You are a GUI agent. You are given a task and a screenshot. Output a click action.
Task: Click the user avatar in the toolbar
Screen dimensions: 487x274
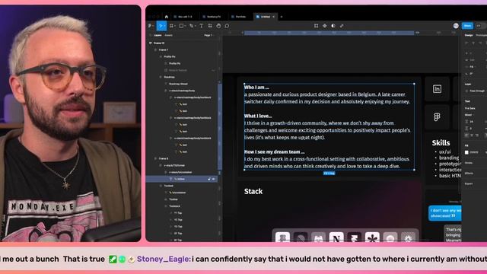point(456,26)
